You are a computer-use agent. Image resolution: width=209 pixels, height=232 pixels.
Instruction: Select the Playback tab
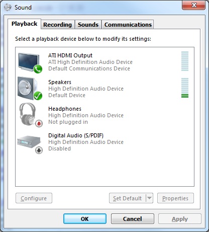(24, 24)
